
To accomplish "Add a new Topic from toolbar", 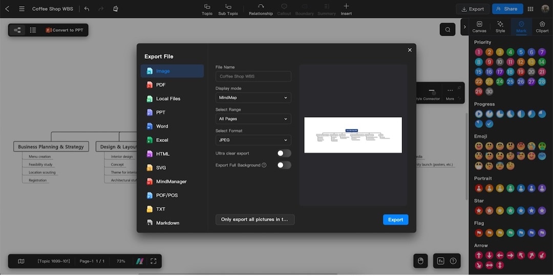I will click(x=207, y=10).
